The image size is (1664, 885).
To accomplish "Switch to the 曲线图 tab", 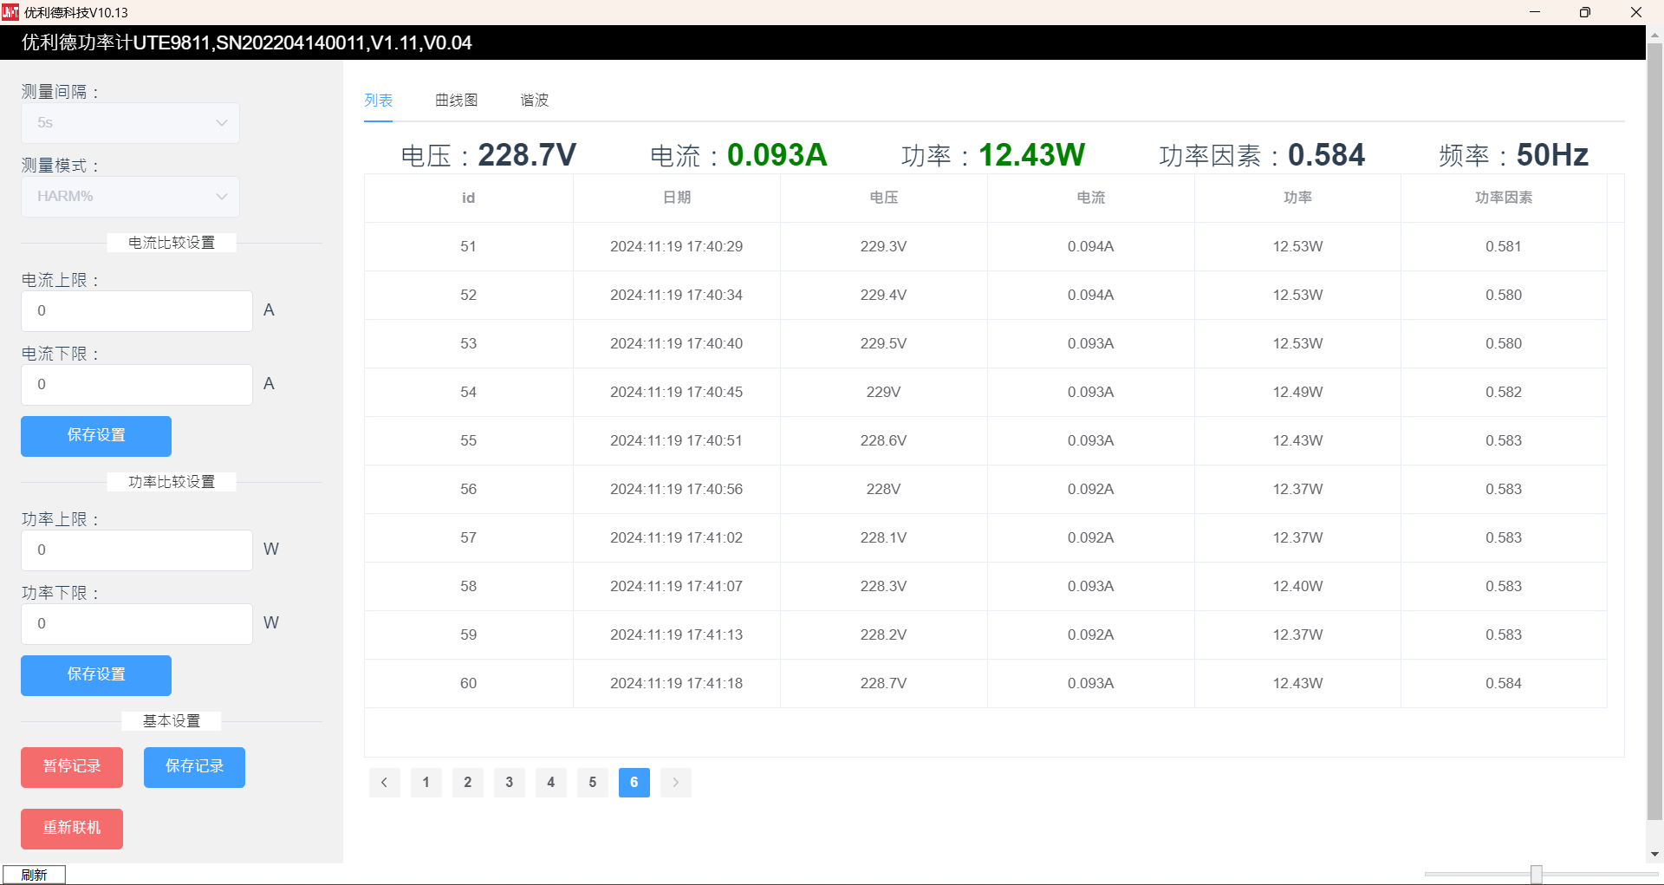I will click(457, 101).
